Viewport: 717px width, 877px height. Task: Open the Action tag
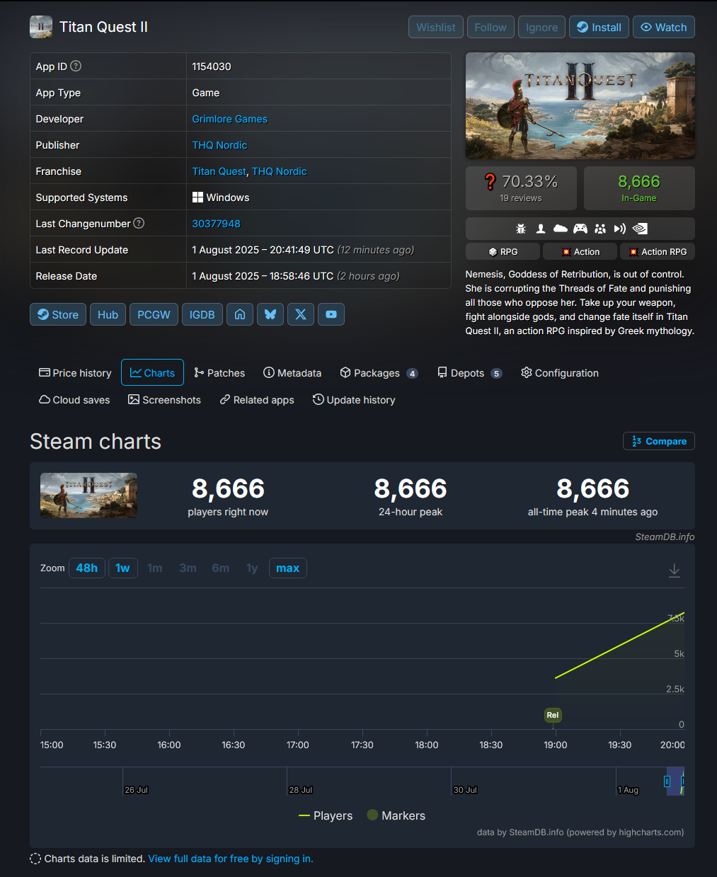click(580, 251)
